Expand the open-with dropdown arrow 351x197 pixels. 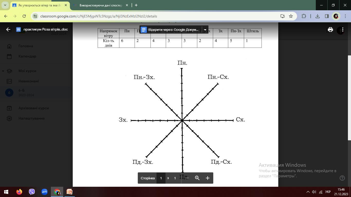pos(205,30)
